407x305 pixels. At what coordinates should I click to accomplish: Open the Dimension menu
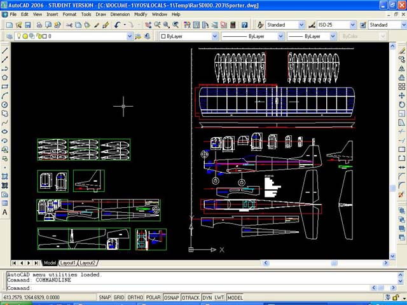120,14
